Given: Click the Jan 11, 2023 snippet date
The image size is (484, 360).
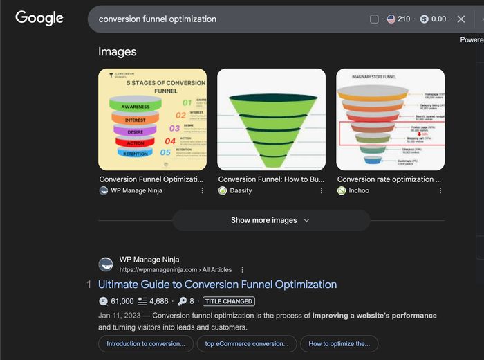Looking at the screenshot, I should click(x=119, y=316).
